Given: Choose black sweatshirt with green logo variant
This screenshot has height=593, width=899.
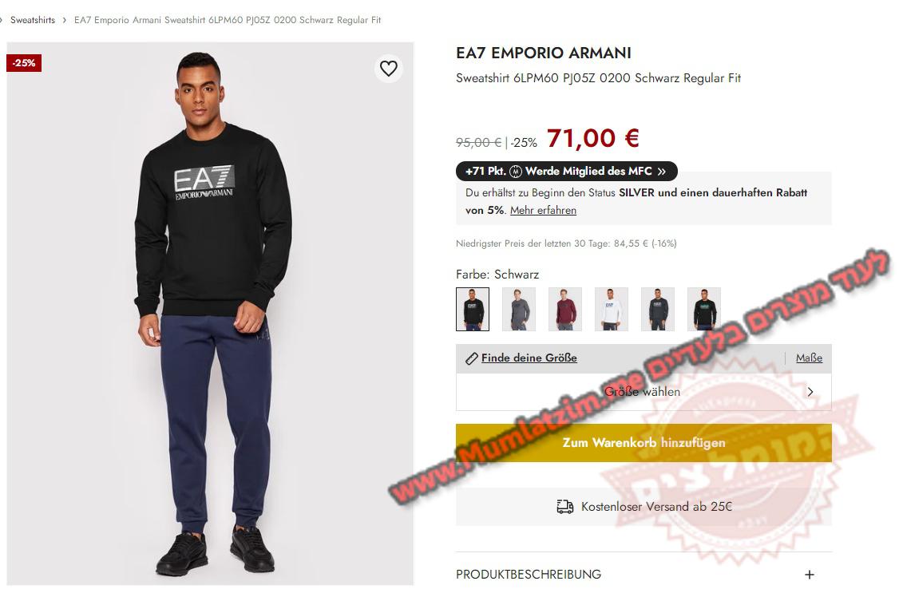Looking at the screenshot, I should tap(703, 310).
